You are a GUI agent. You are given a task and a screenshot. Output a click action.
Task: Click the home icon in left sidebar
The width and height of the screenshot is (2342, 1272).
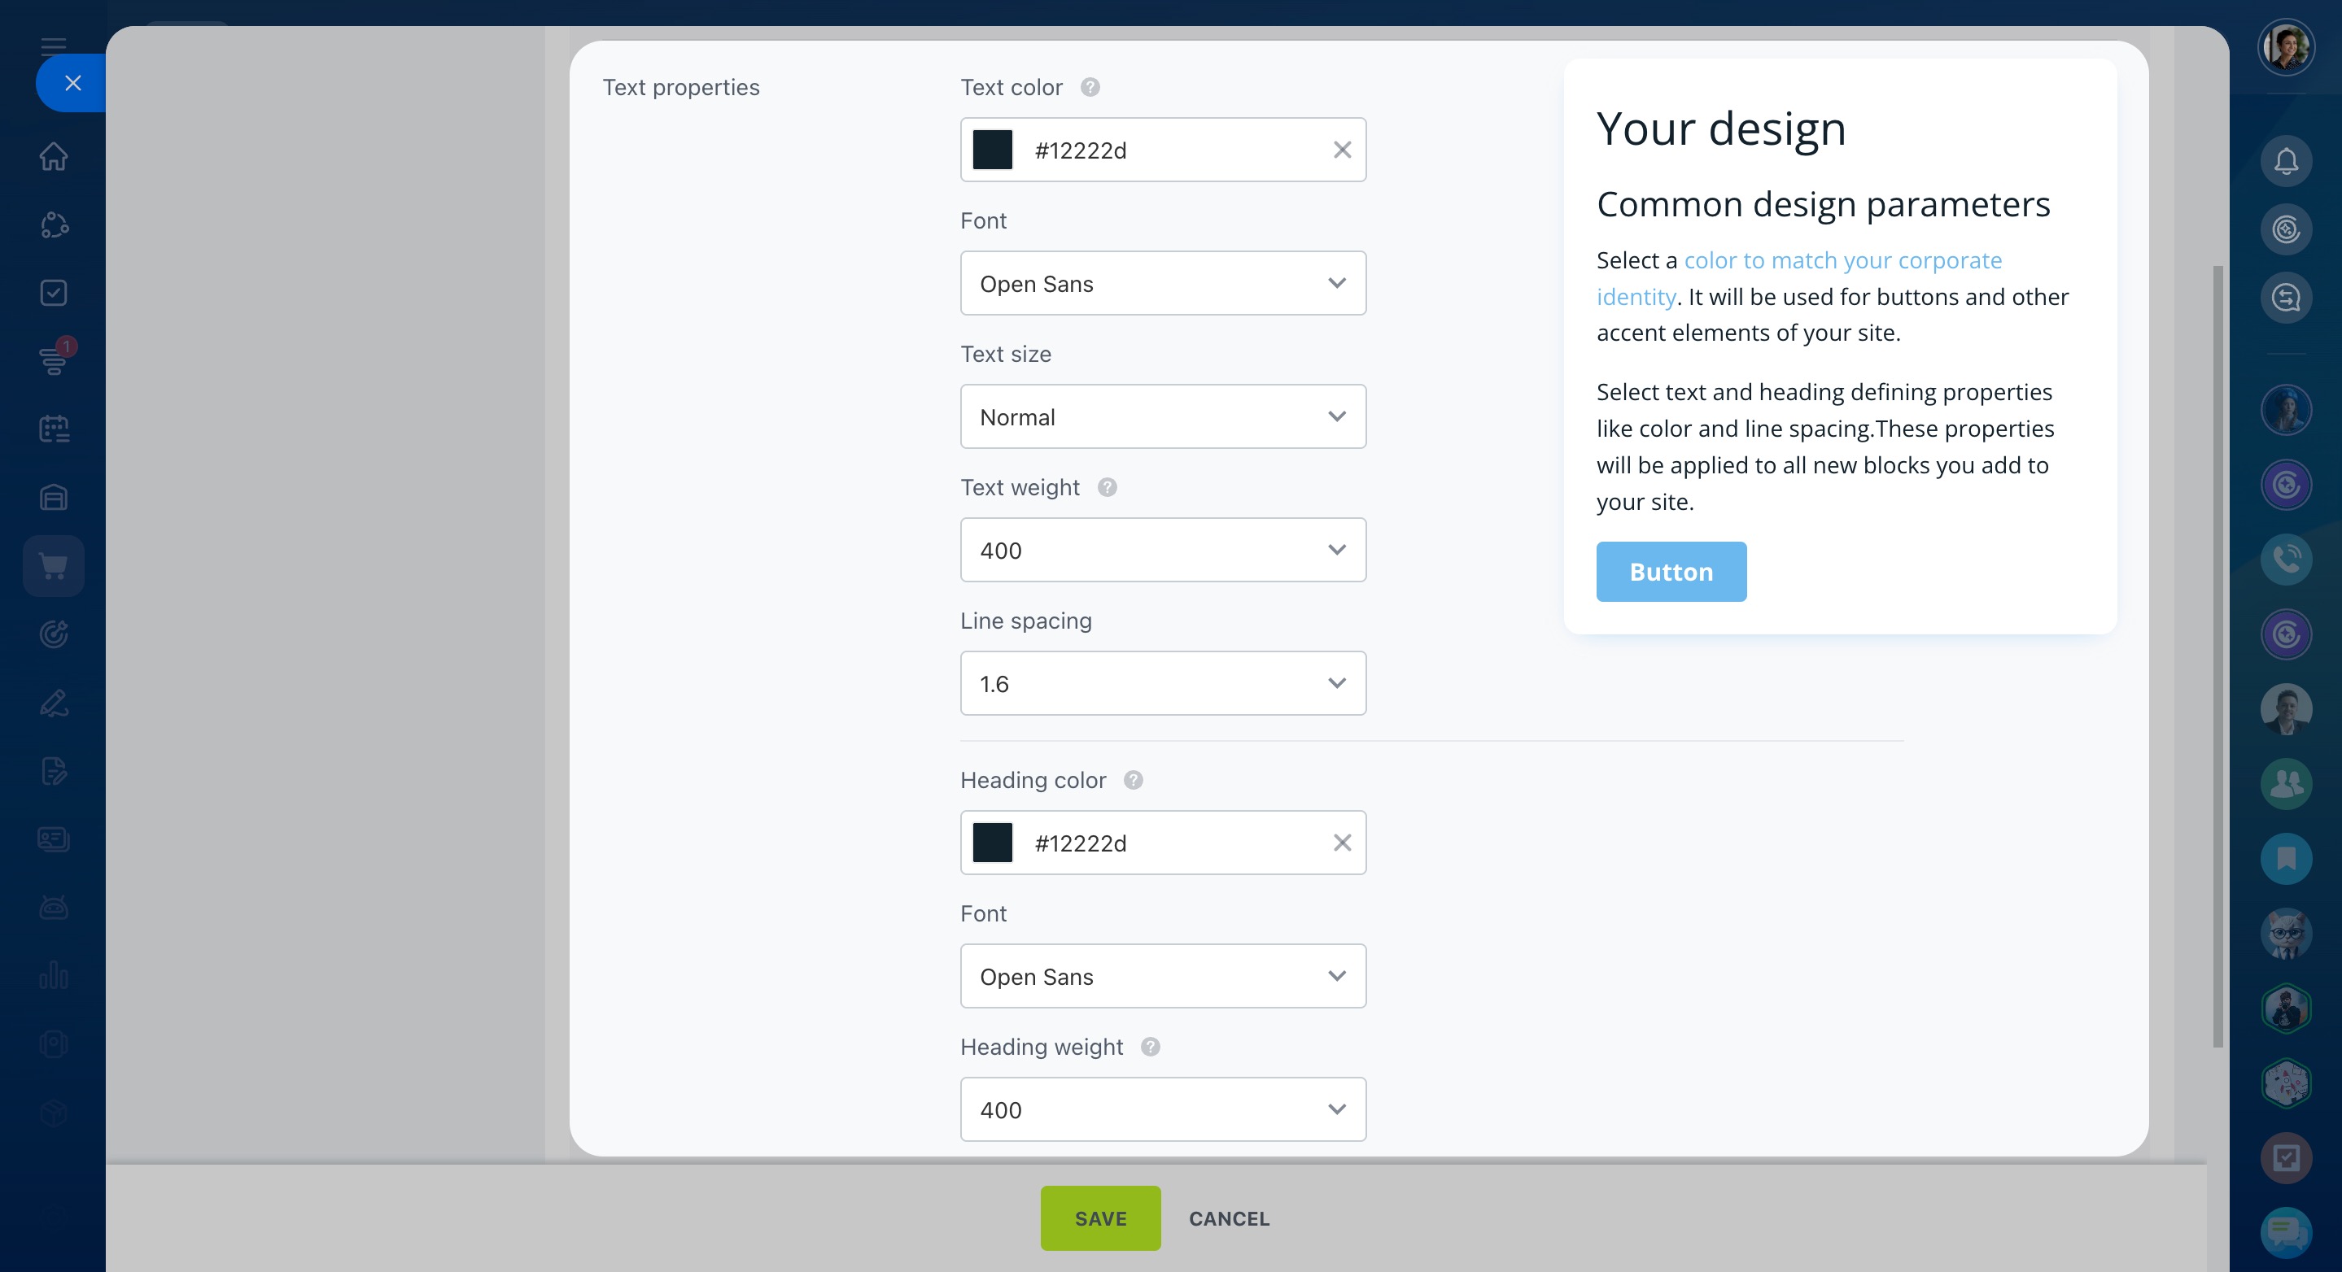[54, 156]
